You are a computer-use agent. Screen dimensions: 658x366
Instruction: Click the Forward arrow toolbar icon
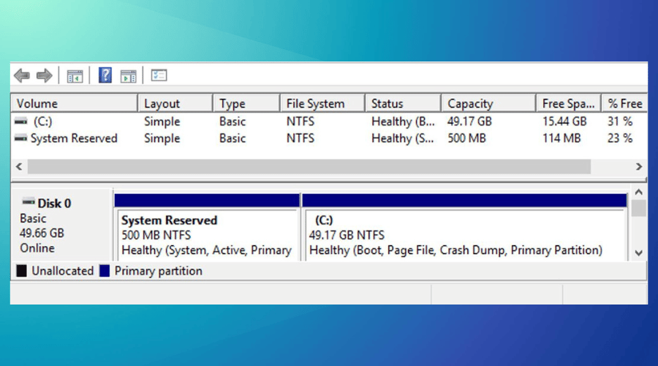(x=44, y=75)
